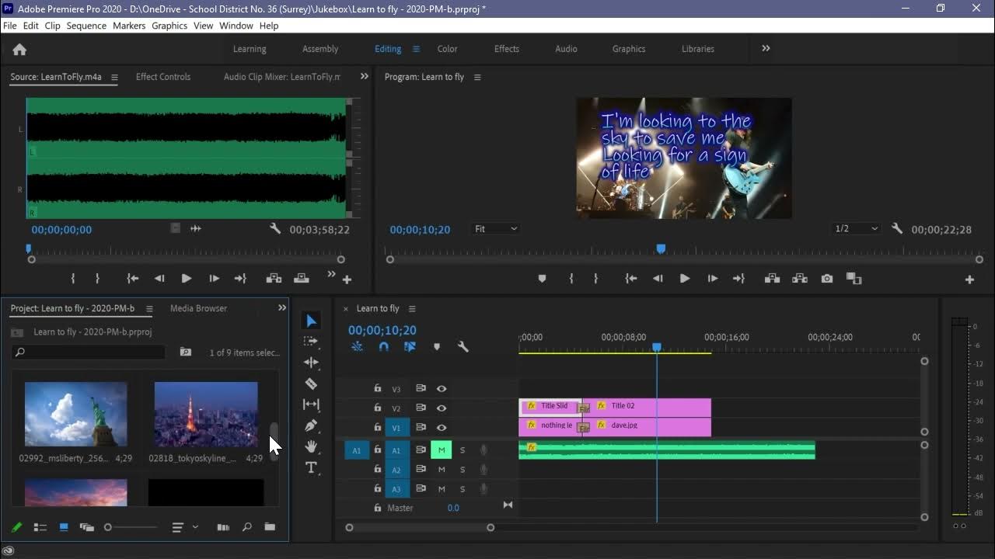
Task: Click Automate to Sequence icon
Action: (x=223, y=527)
